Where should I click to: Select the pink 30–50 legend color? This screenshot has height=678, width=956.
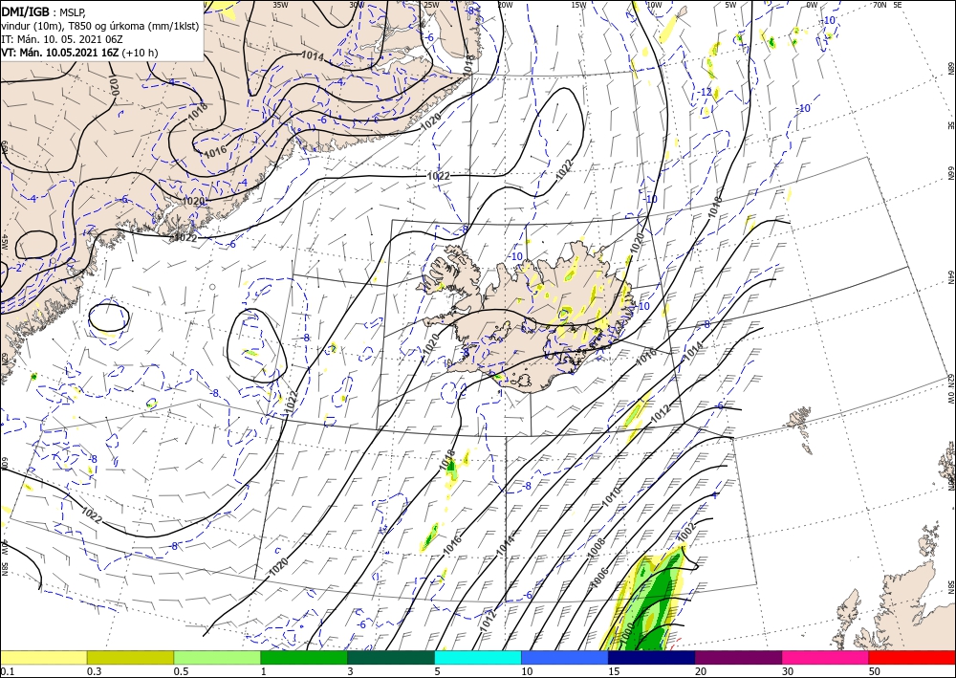pos(826,657)
